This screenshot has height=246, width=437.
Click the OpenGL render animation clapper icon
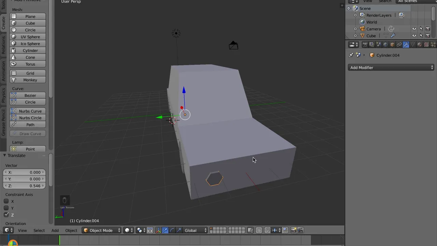tap(300, 230)
